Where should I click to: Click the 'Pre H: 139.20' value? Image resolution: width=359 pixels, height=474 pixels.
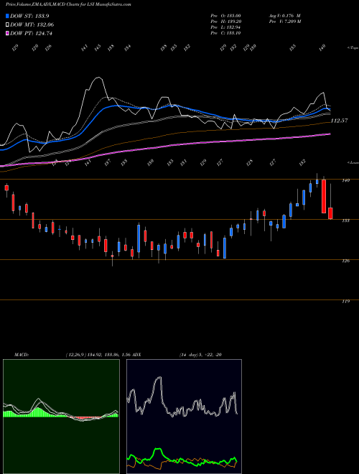pos(225,22)
